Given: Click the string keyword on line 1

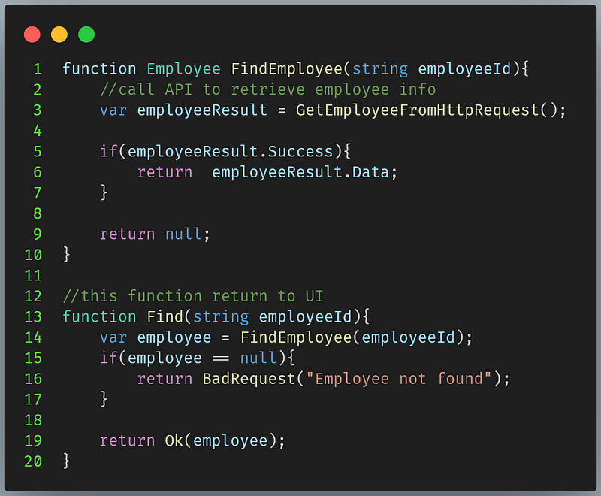Looking at the screenshot, I should click(380, 69).
